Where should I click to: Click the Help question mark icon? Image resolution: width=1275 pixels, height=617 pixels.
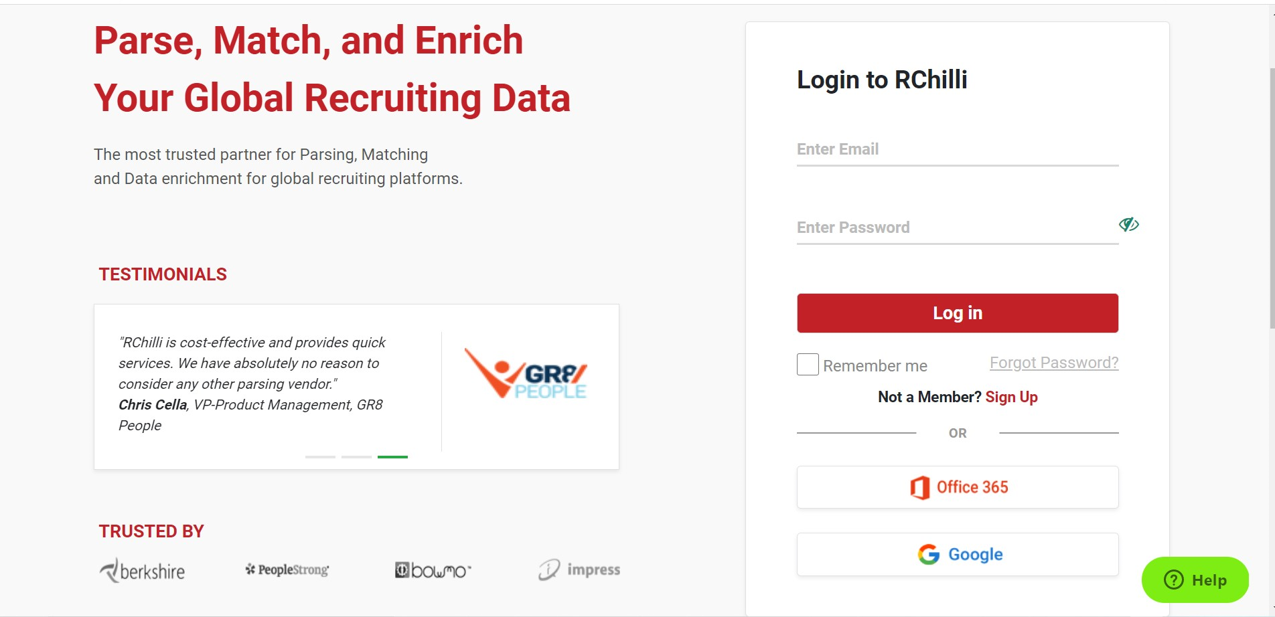click(1174, 580)
